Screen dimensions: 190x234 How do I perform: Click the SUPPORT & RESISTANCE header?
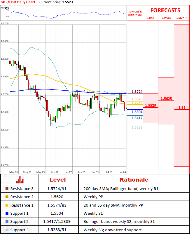[x=135, y=13]
